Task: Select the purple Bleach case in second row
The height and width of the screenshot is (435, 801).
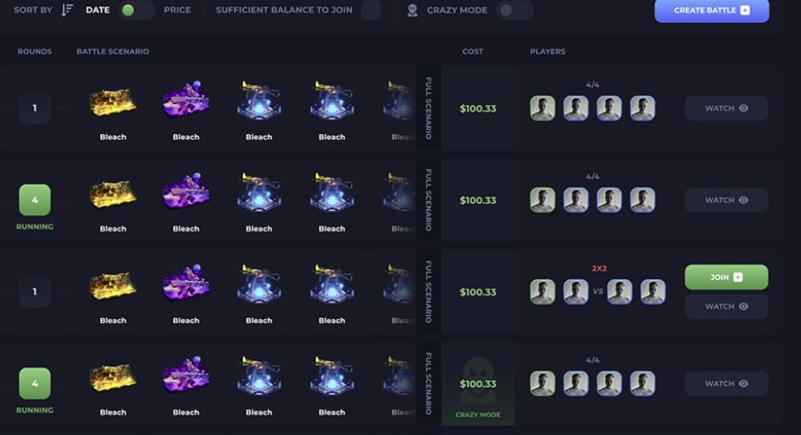Action: 186,191
